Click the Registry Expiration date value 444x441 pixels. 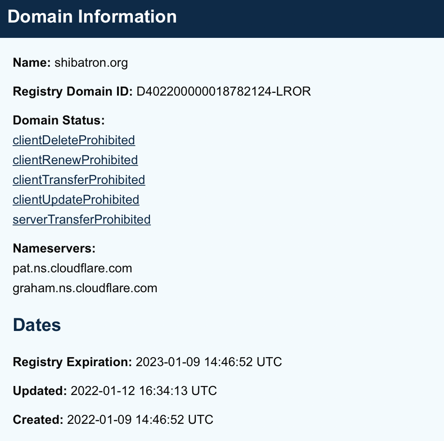pos(208,362)
